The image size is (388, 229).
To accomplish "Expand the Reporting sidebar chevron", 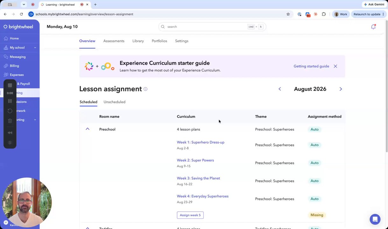I will 35,120.
